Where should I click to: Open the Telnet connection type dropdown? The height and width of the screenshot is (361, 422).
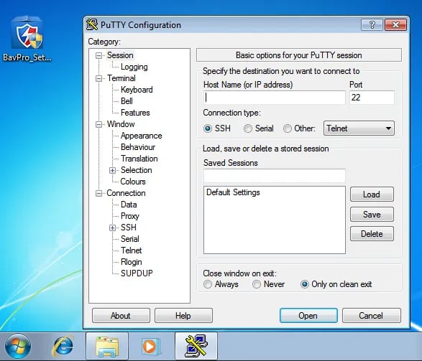pos(359,128)
